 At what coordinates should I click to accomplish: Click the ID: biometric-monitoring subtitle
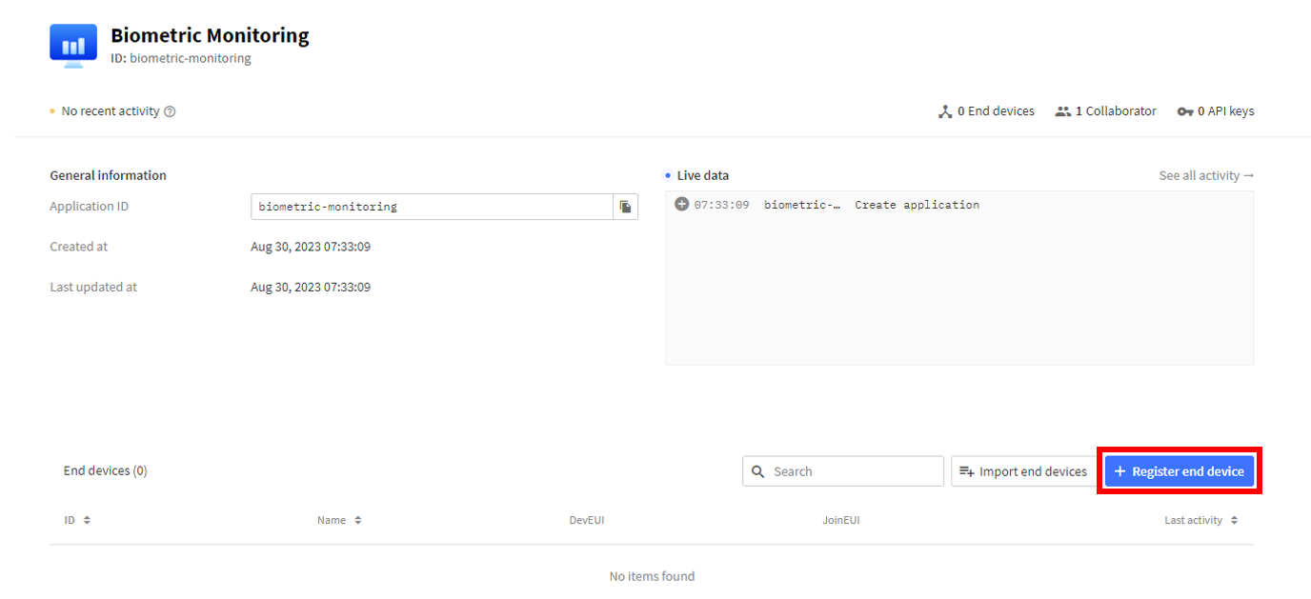coord(181,58)
